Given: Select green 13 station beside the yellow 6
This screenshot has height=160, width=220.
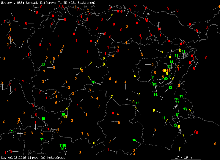Looking at the screenshot, I should tap(43, 64).
